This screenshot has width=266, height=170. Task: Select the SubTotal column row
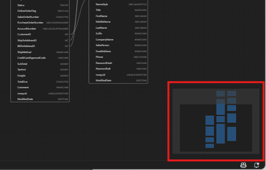(x=40, y=64)
